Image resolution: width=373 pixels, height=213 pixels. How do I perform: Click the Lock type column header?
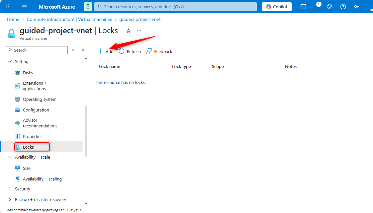coord(181,67)
